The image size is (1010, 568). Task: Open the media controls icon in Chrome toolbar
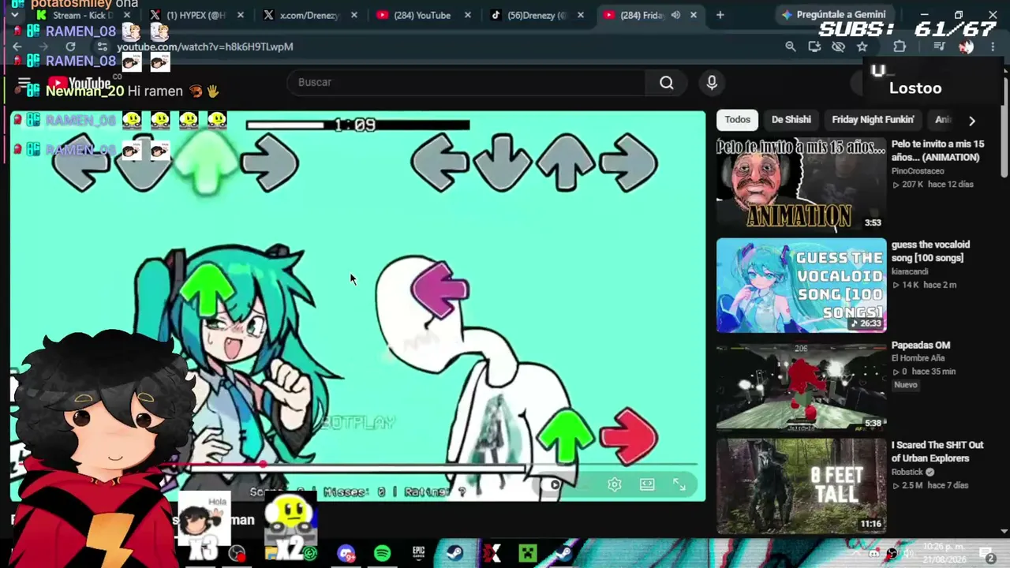click(938, 47)
